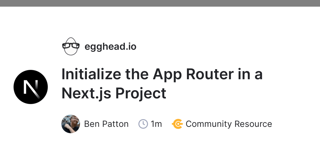Viewport: 320px width, 167px height.
Task: Click the Community Resource label
Action: pos(229,124)
